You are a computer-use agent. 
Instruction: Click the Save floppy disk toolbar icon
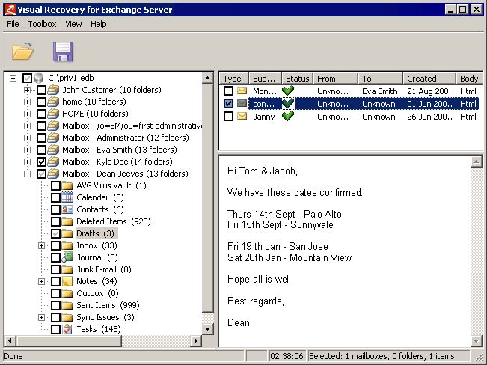click(x=62, y=52)
